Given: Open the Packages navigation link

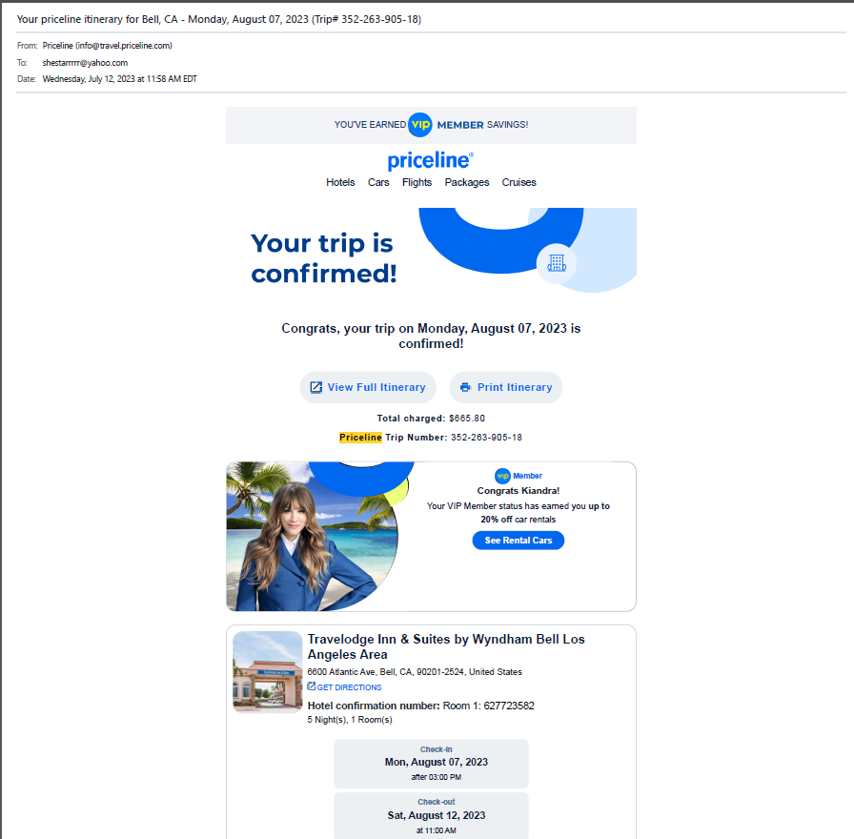Looking at the screenshot, I should [467, 182].
